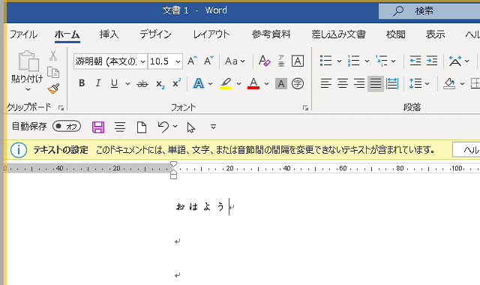Copy selection using the copy icon

click(x=53, y=72)
